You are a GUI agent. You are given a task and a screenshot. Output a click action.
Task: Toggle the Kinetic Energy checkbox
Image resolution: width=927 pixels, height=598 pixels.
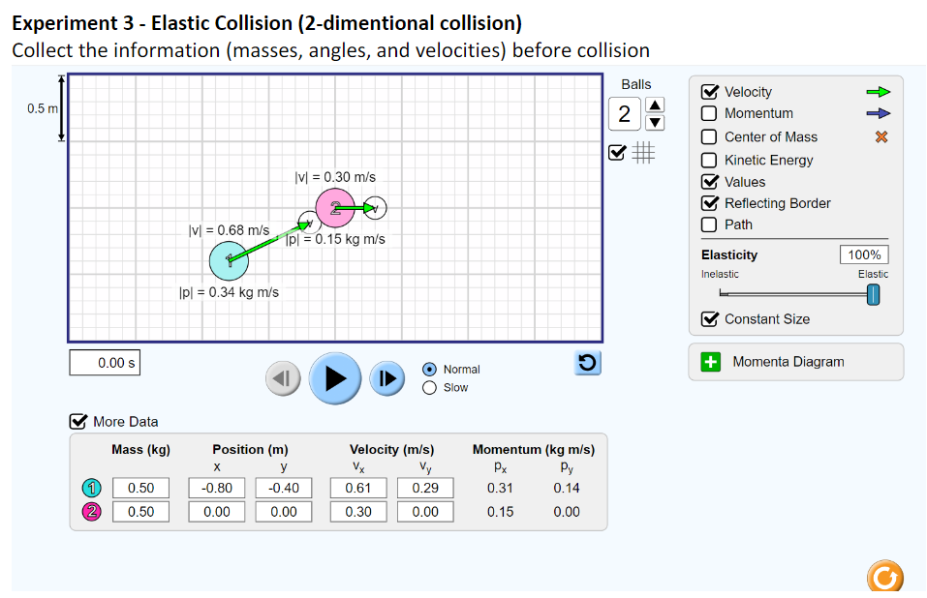pyautogui.click(x=712, y=159)
